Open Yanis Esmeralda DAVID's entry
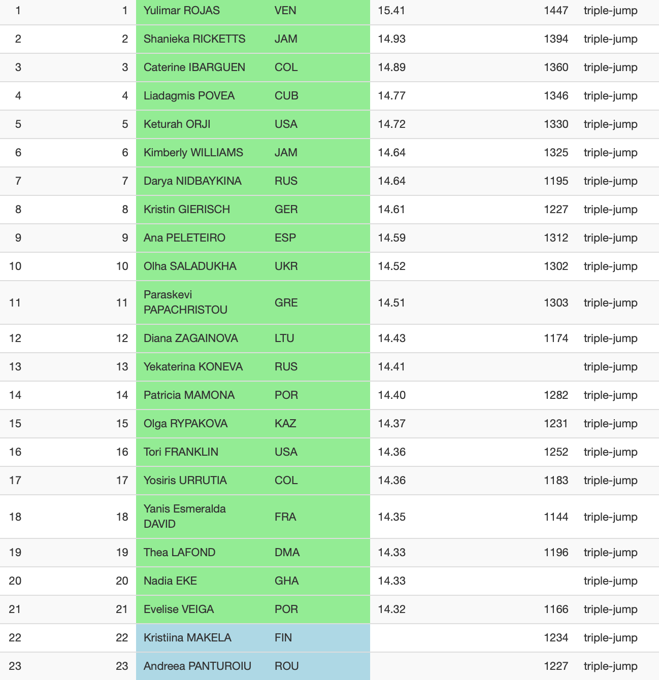Image resolution: width=659 pixels, height=680 pixels. [x=185, y=517]
